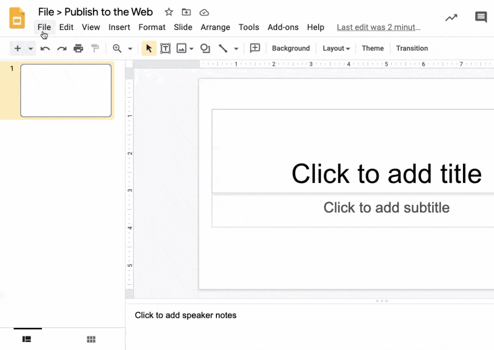Select the Shape tool
Image resolution: width=494 pixels, height=350 pixels.
[x=206, y=48]
